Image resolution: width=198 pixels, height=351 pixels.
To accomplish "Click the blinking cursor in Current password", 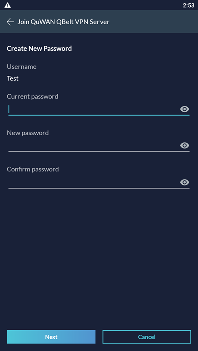I will tap(9, 109).
